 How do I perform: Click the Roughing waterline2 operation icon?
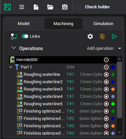(x=20, y=82)
